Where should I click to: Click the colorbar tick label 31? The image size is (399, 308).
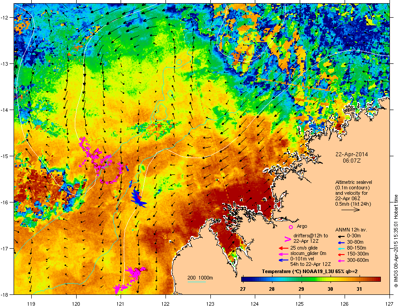(359, 289)
